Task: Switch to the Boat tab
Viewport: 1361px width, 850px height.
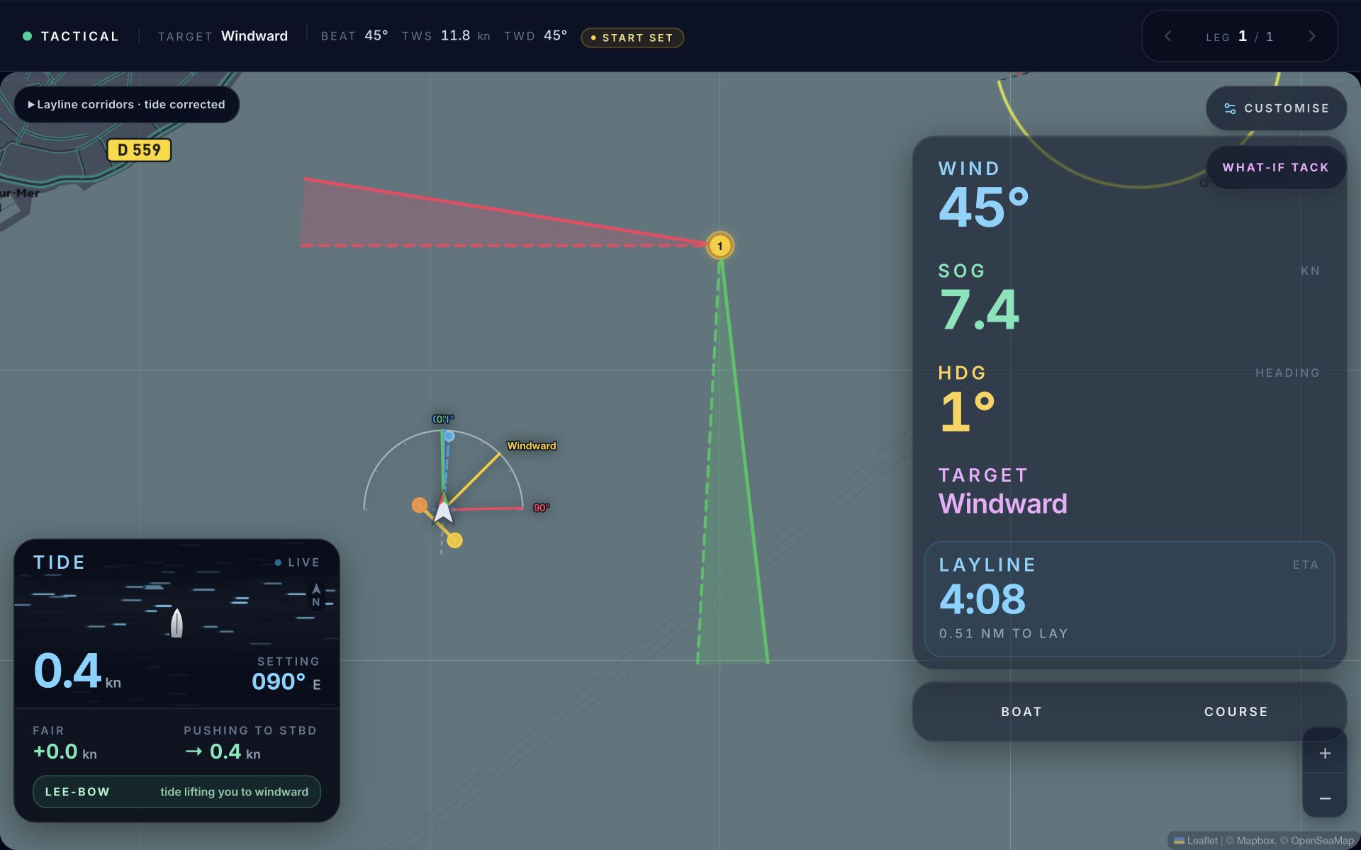Action: (1021, 711)
